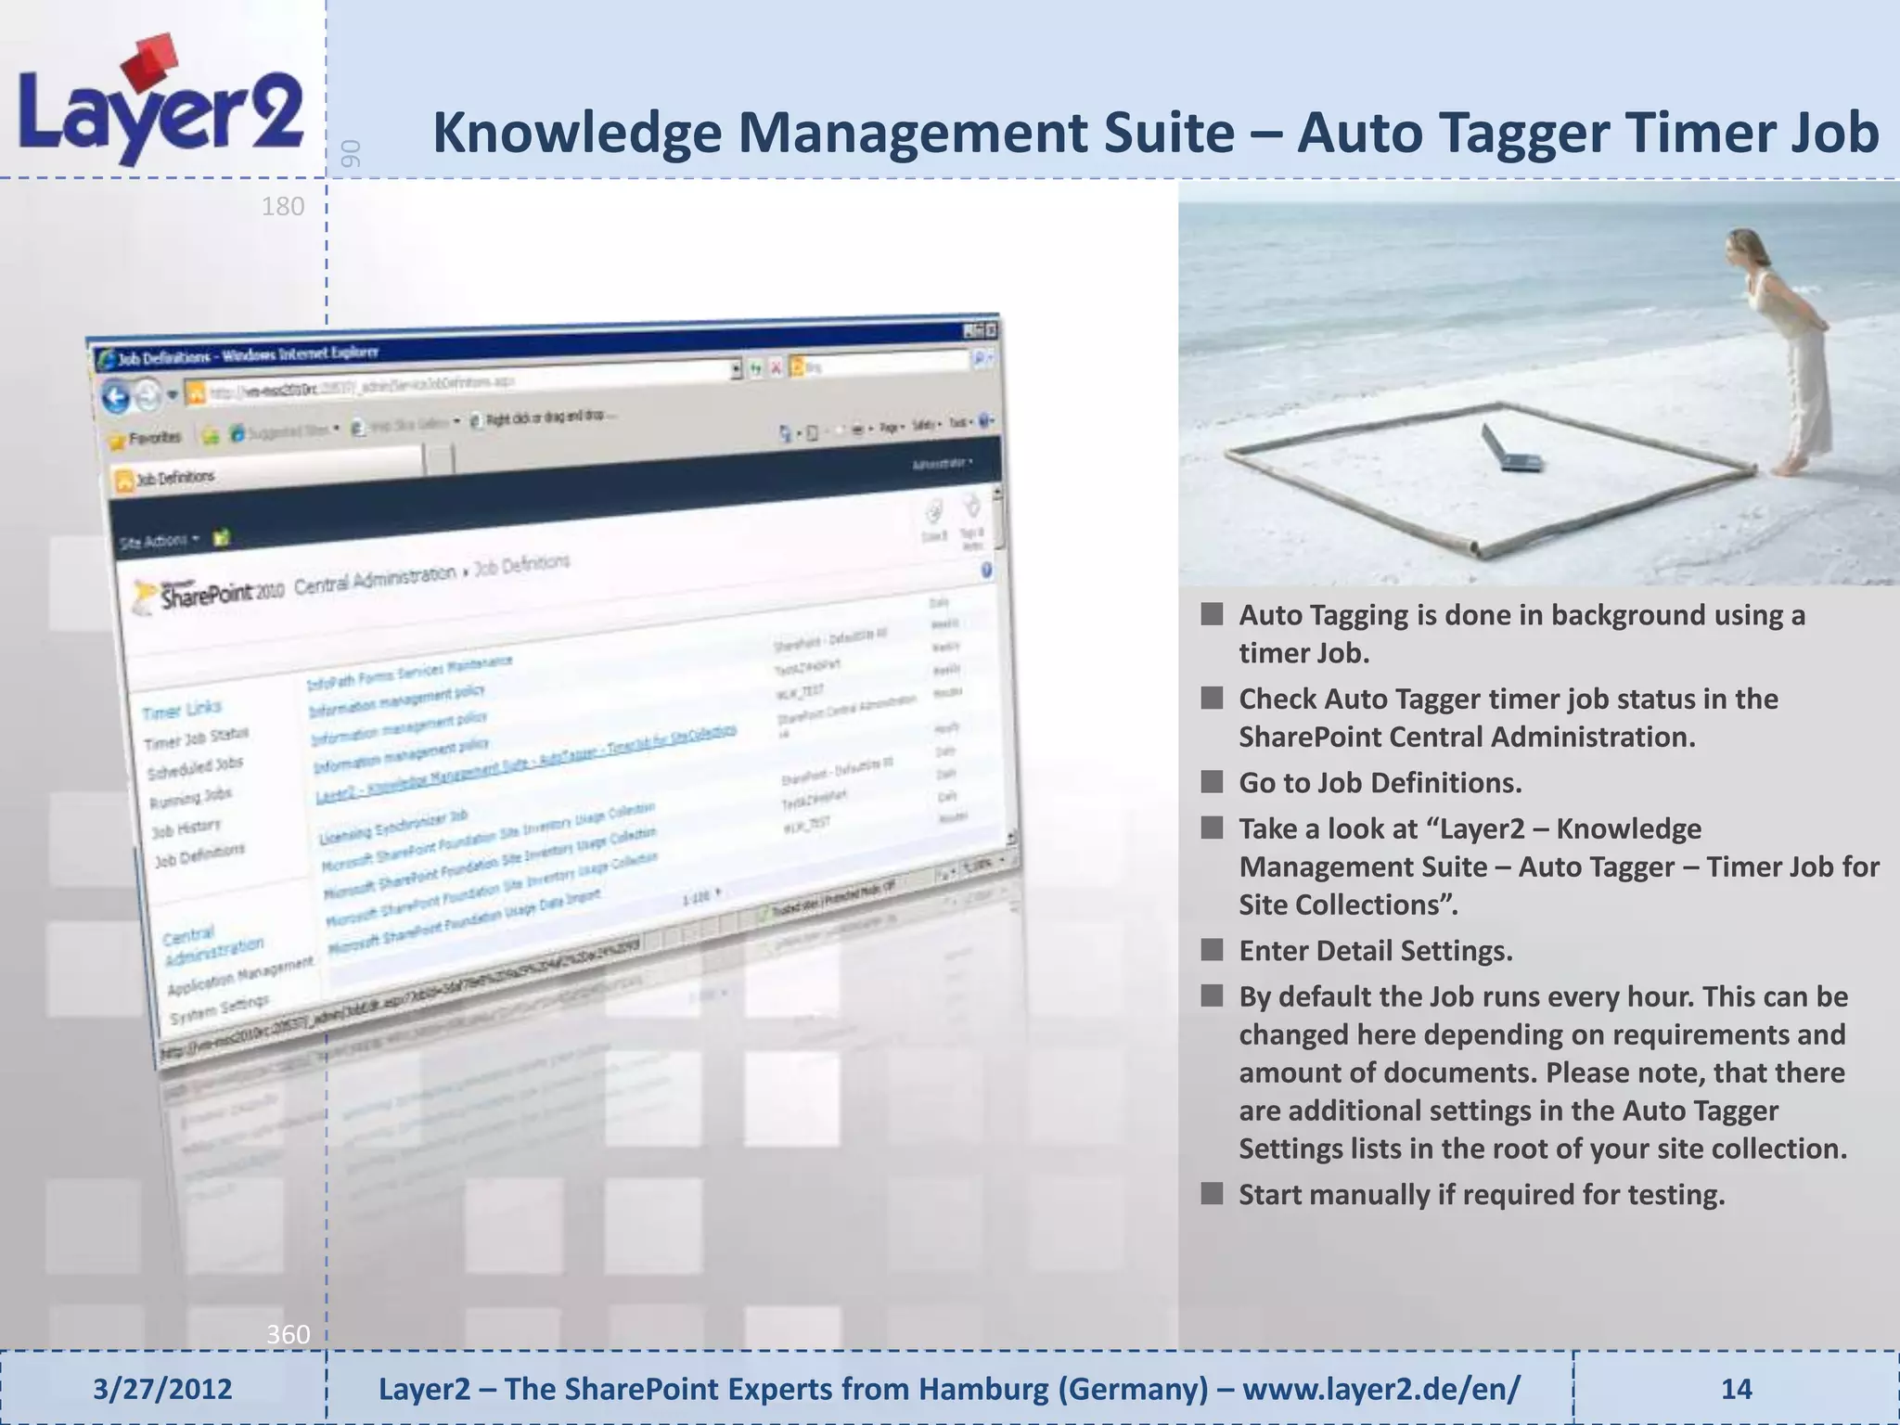Open Application Management in left navigation

pos(241,976)
